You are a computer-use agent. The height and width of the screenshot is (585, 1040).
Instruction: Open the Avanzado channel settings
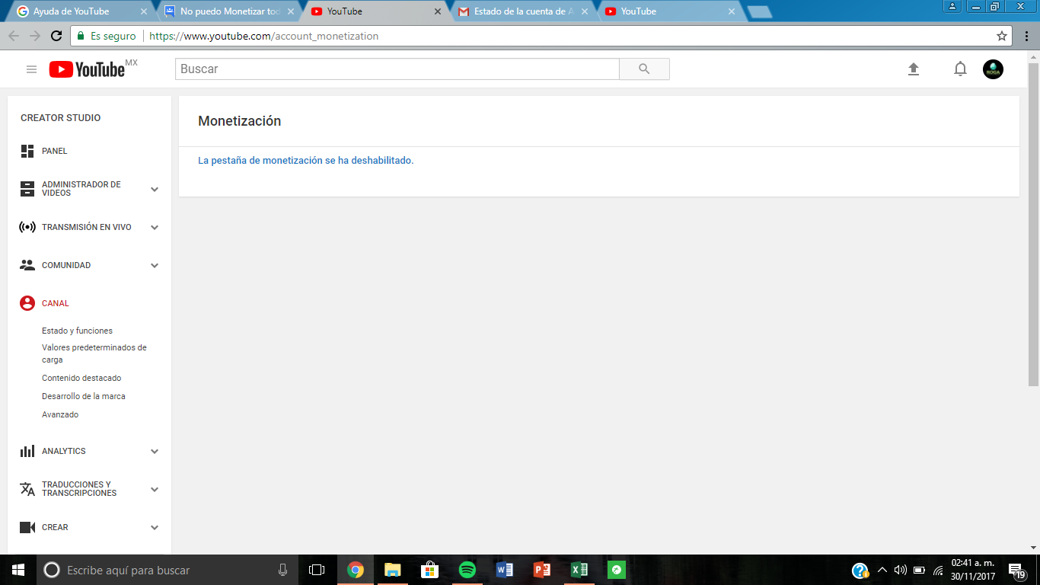click(60, 414)
